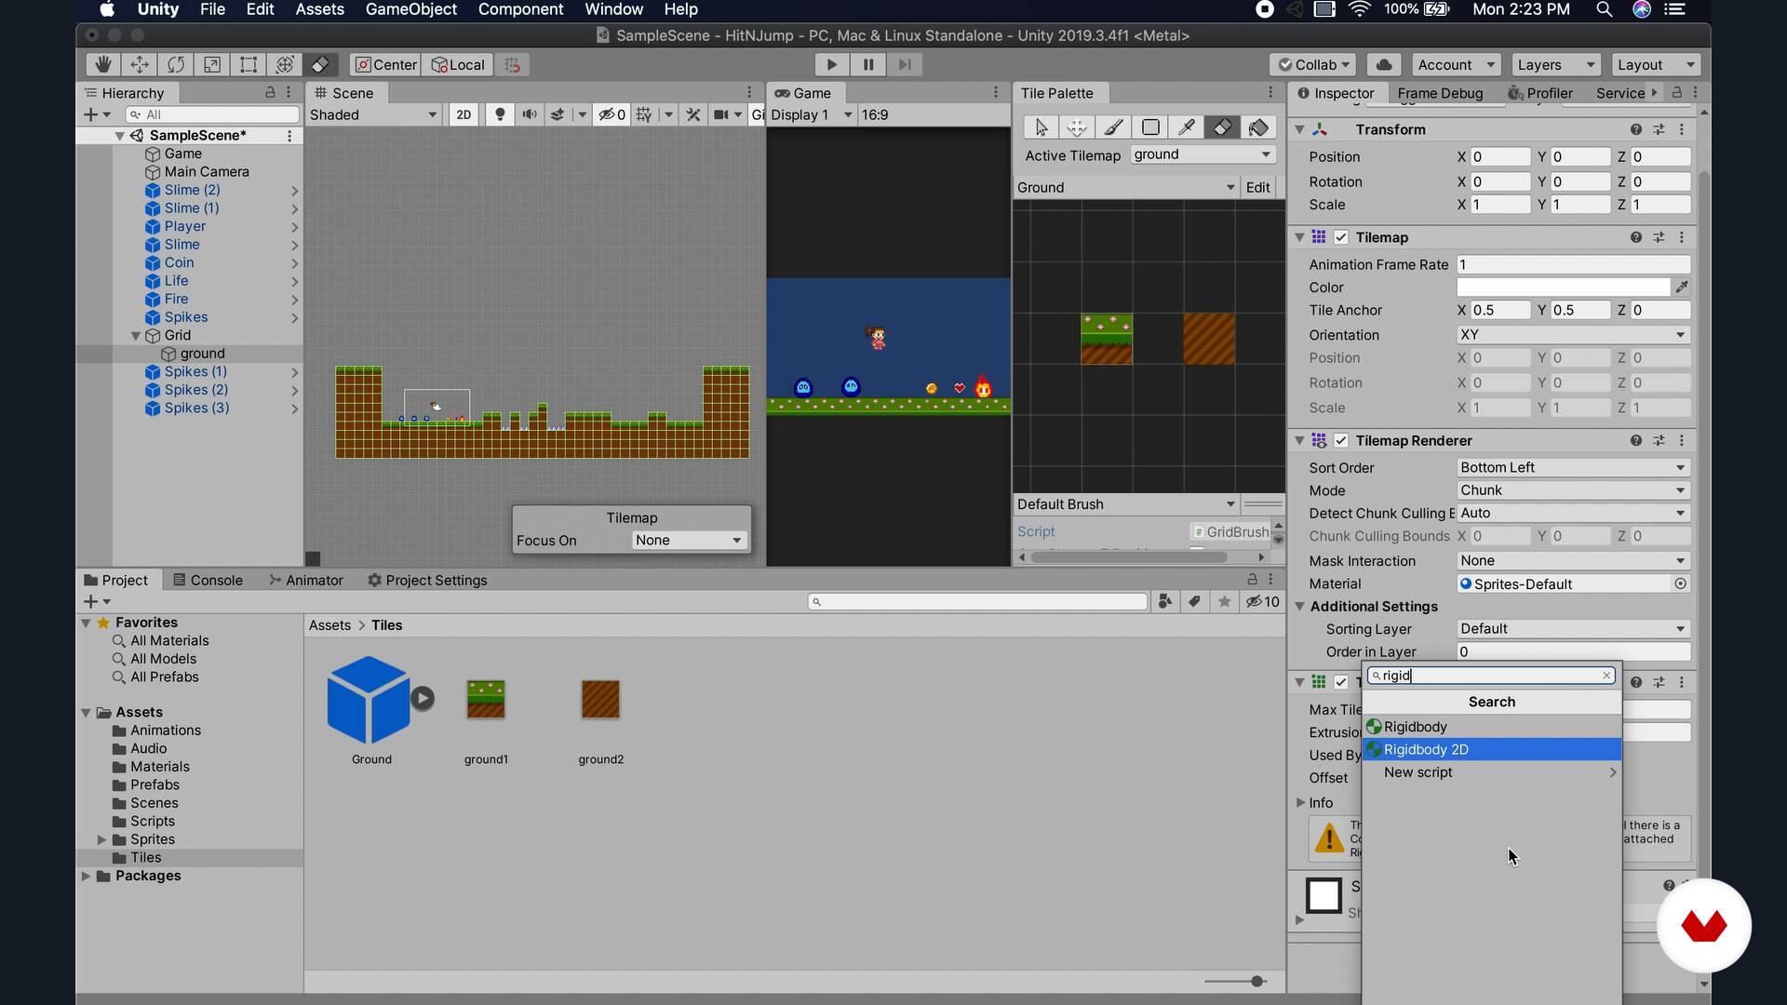Select Player object in Hierarchy
The image size is (1787, 1005).
pyautogui.click(x=185, y=226)
